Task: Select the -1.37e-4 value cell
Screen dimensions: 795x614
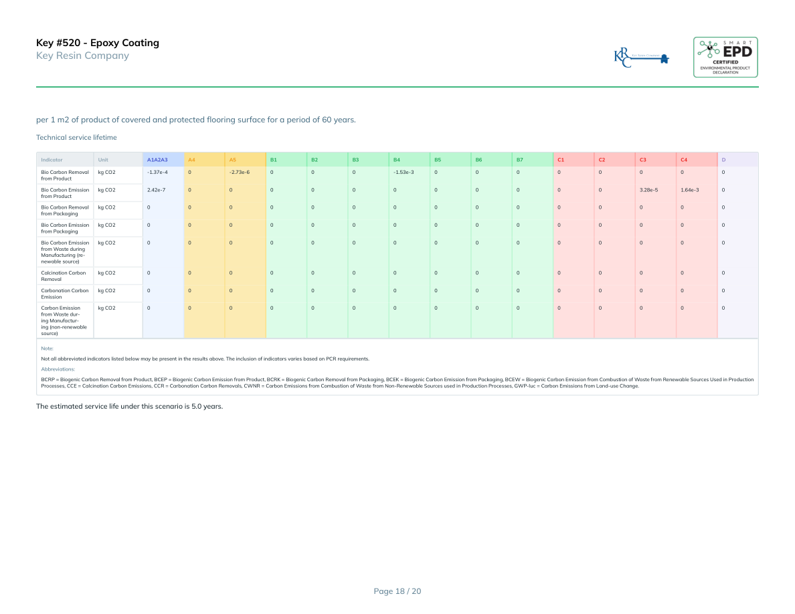Action: (x=157, y=173)
